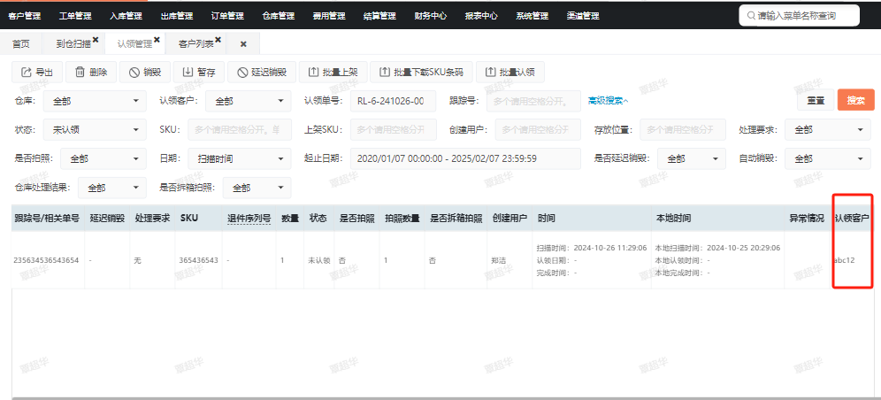Switch to the 到仓扫描 tab
881x400 pixels.
(x=73, y=44)
